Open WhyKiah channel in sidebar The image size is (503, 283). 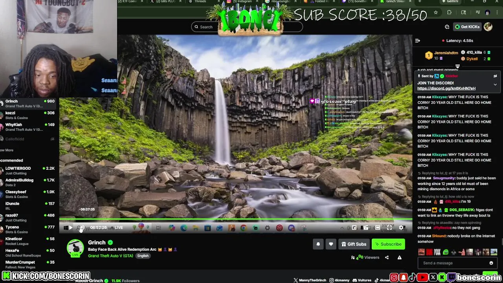28,127
